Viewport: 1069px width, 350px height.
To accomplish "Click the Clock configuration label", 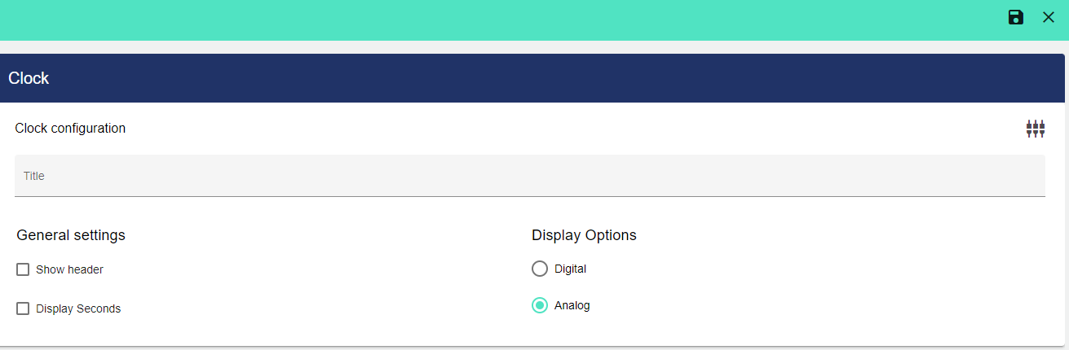I will (70, 129).
